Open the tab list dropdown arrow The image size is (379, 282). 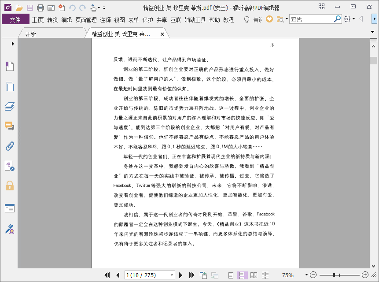click(x=373, y=32)
